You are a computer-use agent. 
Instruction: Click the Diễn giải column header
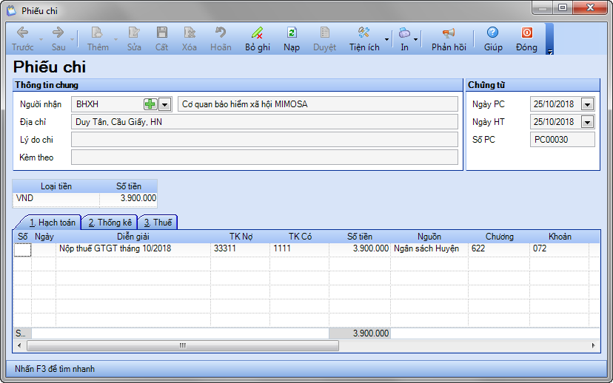[133, 237]
